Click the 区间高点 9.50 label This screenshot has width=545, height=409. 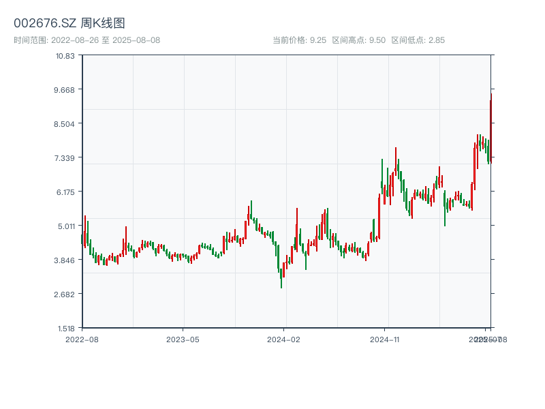[359, 40]
